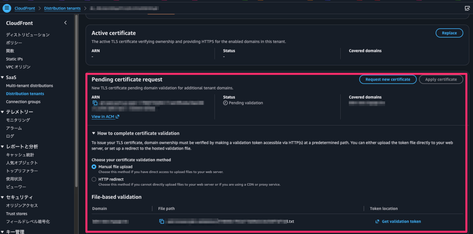Open 人気オブジェクト in the sidebar
Screen dimensions: 473x234
click(x=22, y=163)
